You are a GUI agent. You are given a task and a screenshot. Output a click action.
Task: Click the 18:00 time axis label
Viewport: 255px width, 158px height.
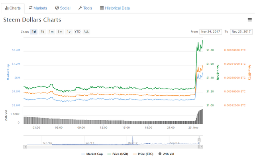click(149, 128)
